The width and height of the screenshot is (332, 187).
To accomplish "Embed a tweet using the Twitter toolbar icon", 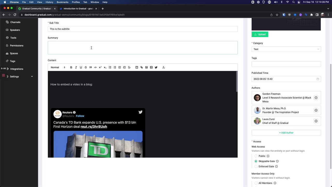I will point(156,68).
